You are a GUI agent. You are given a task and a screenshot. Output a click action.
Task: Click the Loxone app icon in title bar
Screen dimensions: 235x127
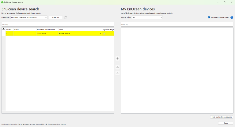pos(2,2)
